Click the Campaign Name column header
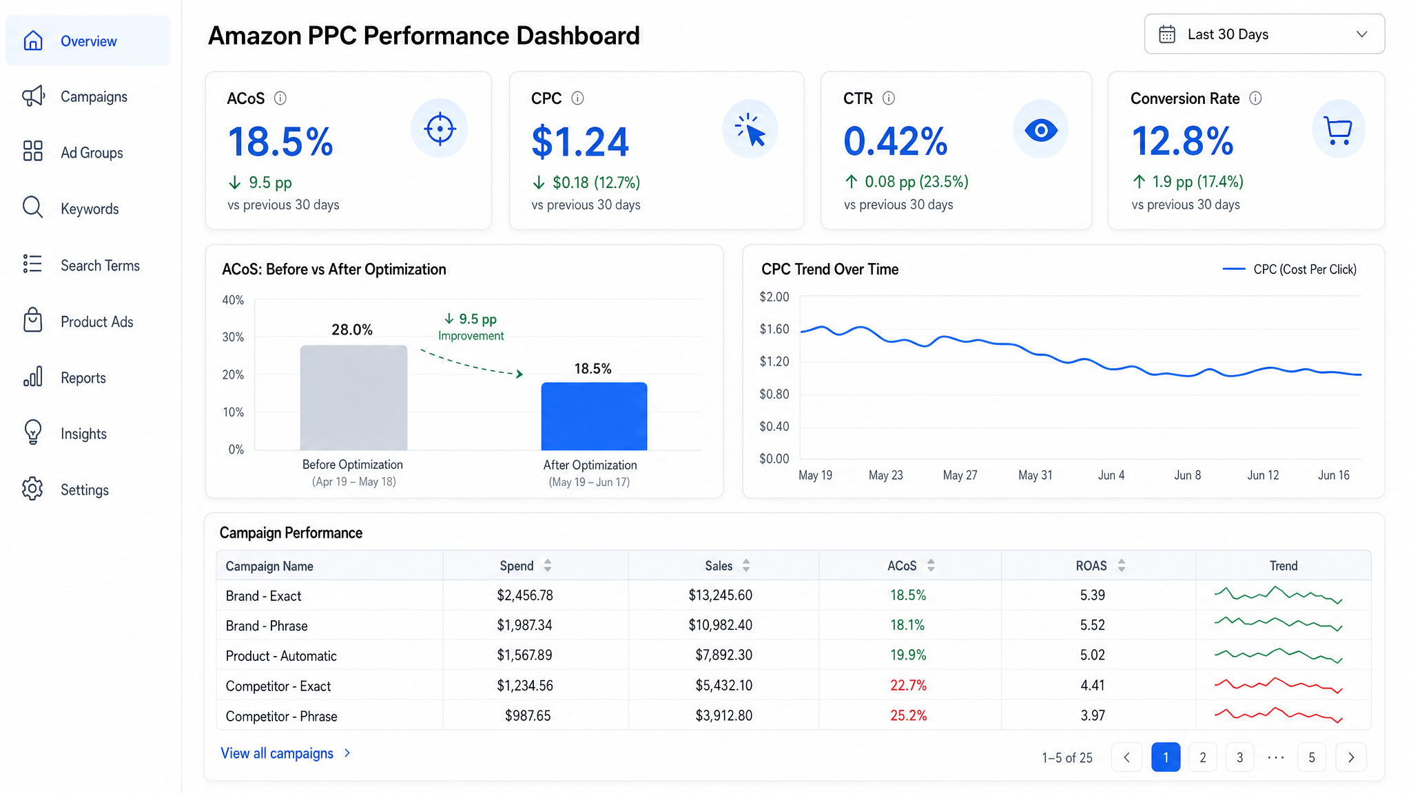This screenshot has height=793, width=1411. pyautogui.click(x=269, y=566)
